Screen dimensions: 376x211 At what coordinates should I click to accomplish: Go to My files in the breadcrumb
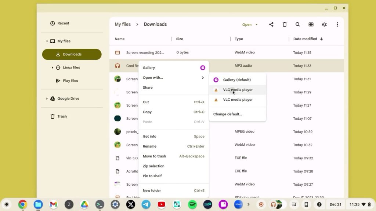pos(123,24)
